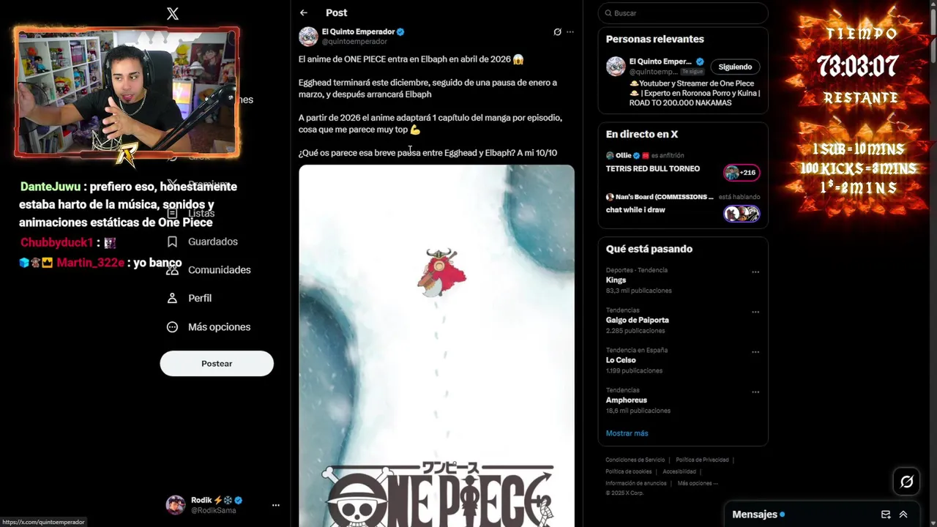The height and width of the screenshot is (527, 937).
Task: Open new message icon in Mensajes bar
Action: pos(886,515)
